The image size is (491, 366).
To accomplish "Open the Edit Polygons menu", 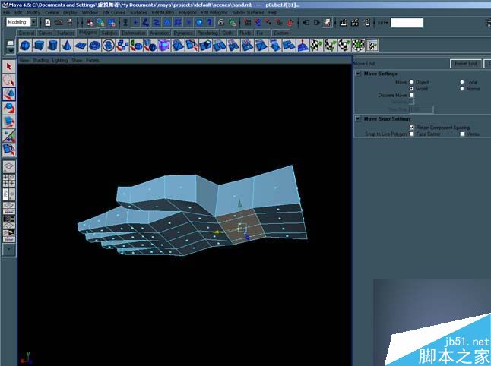I will pyautogui.click(x=214, y=12).
